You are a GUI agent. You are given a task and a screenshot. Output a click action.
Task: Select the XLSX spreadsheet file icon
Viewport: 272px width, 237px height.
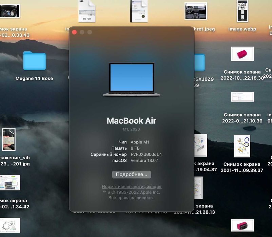point(87,11)
